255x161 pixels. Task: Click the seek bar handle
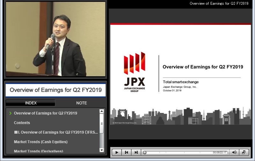click(145, 152)
